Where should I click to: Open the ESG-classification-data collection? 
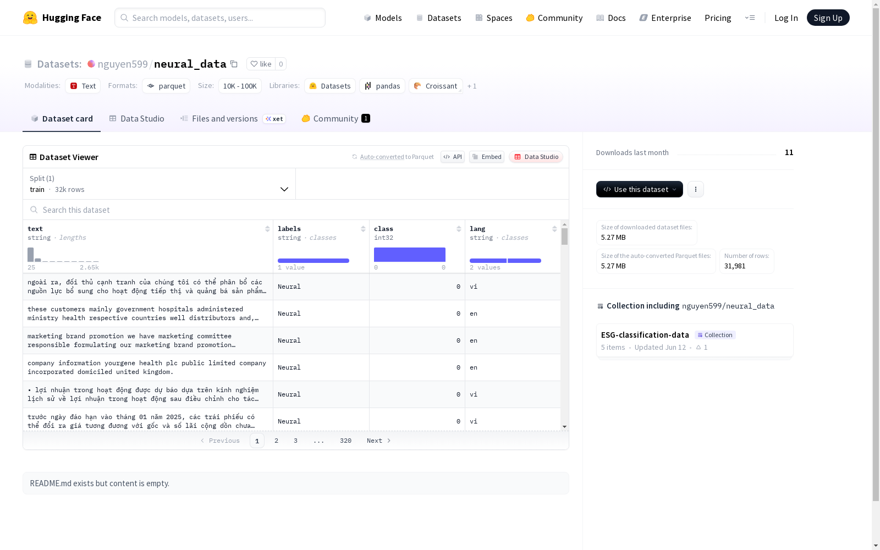pyautogui.click(x=695, y=340)
